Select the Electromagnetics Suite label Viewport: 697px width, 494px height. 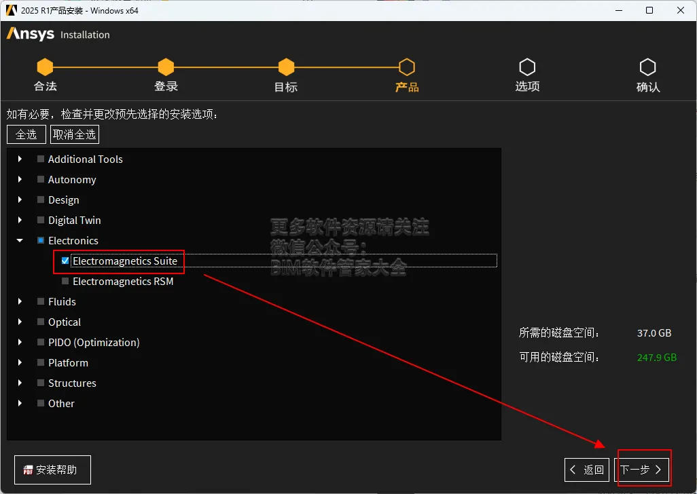[125, 261]
